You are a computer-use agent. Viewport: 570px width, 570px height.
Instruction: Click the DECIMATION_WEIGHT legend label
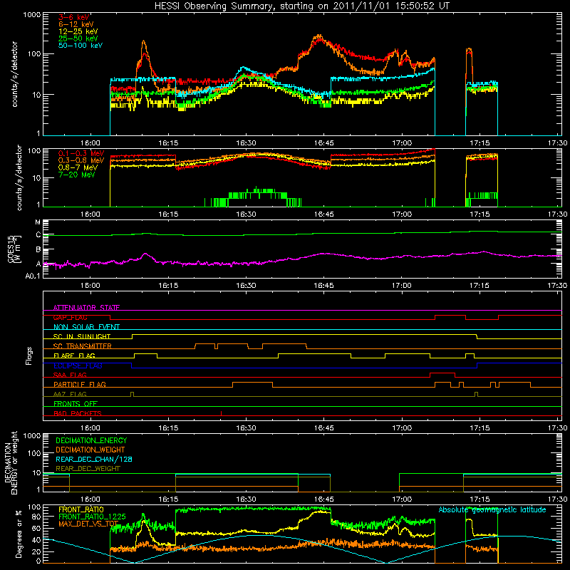90,450
